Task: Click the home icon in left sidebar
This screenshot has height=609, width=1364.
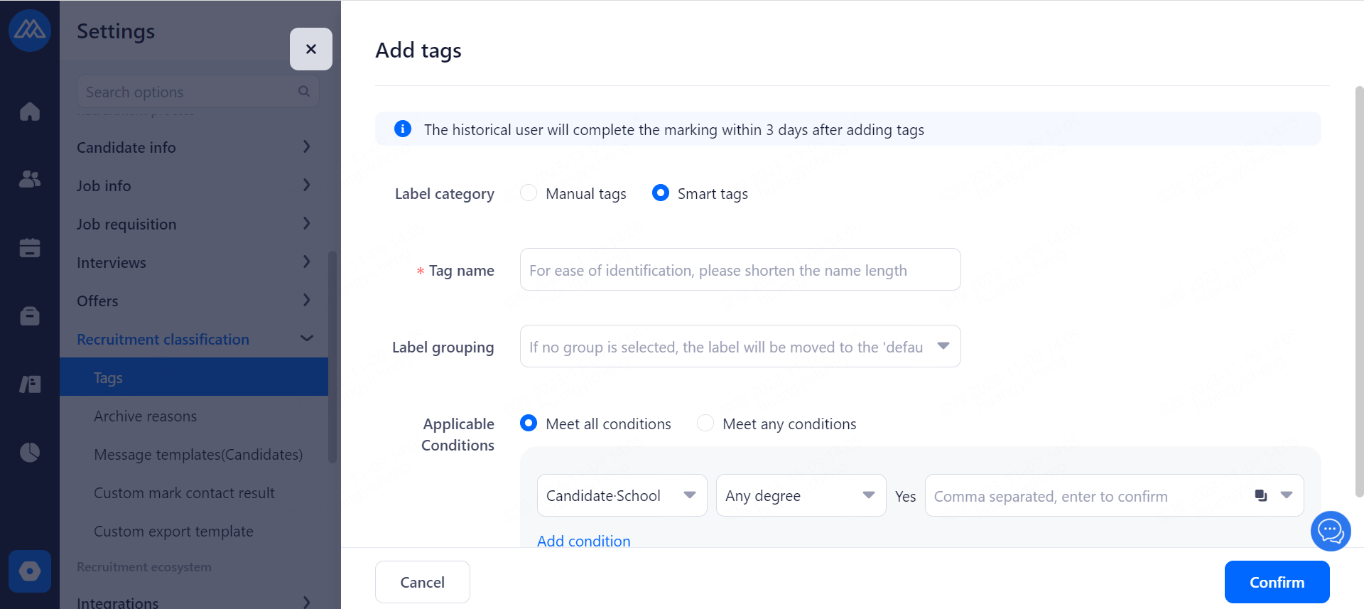Action: coord(30,112)
